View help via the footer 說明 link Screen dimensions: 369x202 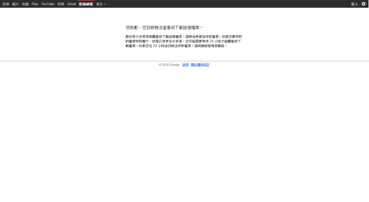pos(185,65)
